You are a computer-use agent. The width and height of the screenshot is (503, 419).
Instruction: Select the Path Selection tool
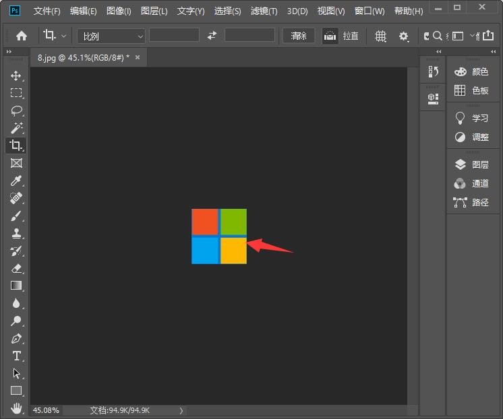[x=16, y=373]
